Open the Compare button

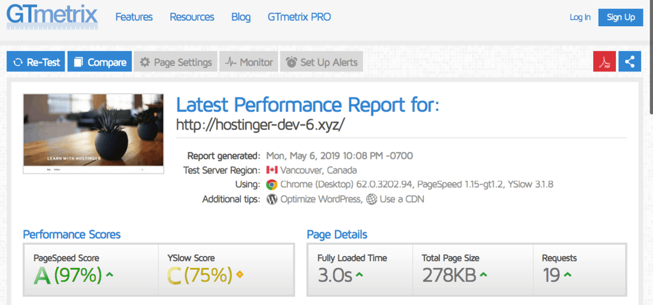tap(99, 62)
